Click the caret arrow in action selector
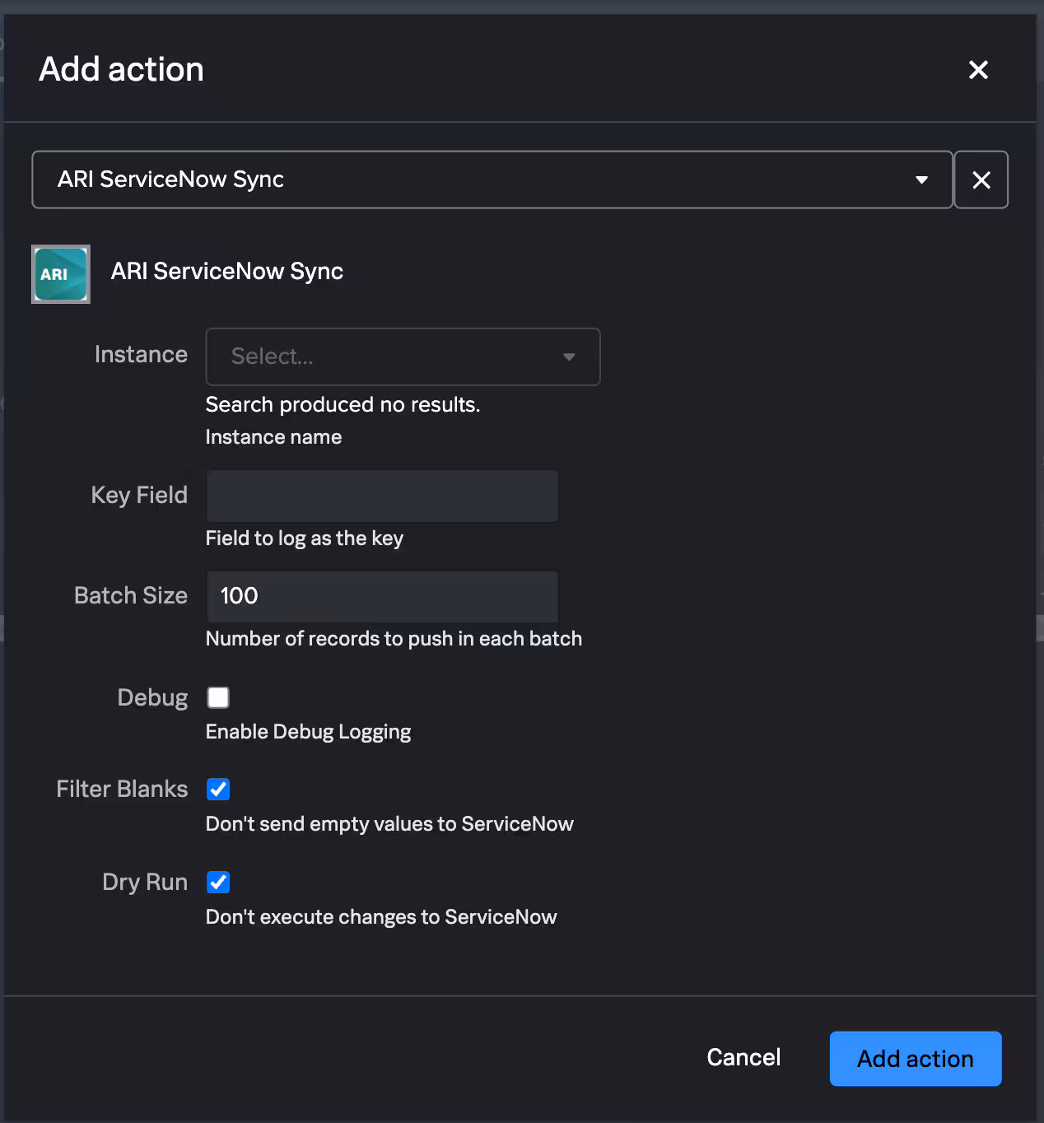The height and width of the screenshot is (1123, 1044). pos(921,179)
